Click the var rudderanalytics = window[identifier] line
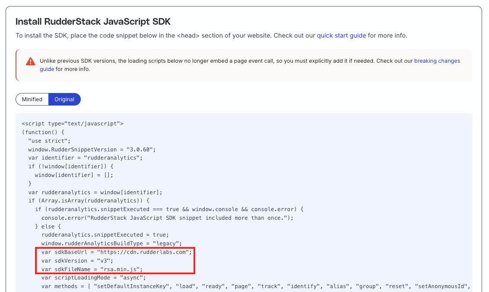The image size is (489, 292). [x=95, y=192]
